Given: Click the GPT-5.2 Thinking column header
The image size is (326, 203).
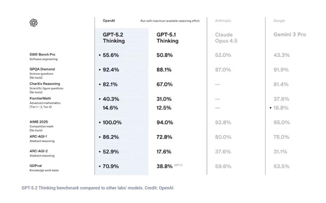Looking at the screenshot, I should point(113,38).
